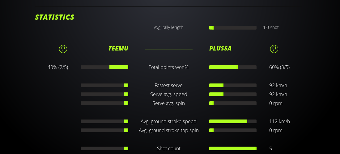Click Teemu's player avatar icon

pos(63,49)
